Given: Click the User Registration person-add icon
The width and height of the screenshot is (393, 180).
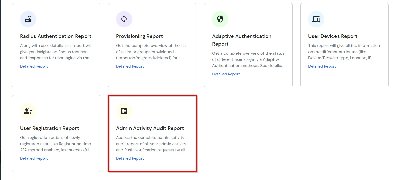Looking at the screenshot, I should [28, 111].
